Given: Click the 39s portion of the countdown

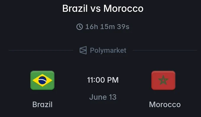Looking at the screenshot, I should 123,27.
